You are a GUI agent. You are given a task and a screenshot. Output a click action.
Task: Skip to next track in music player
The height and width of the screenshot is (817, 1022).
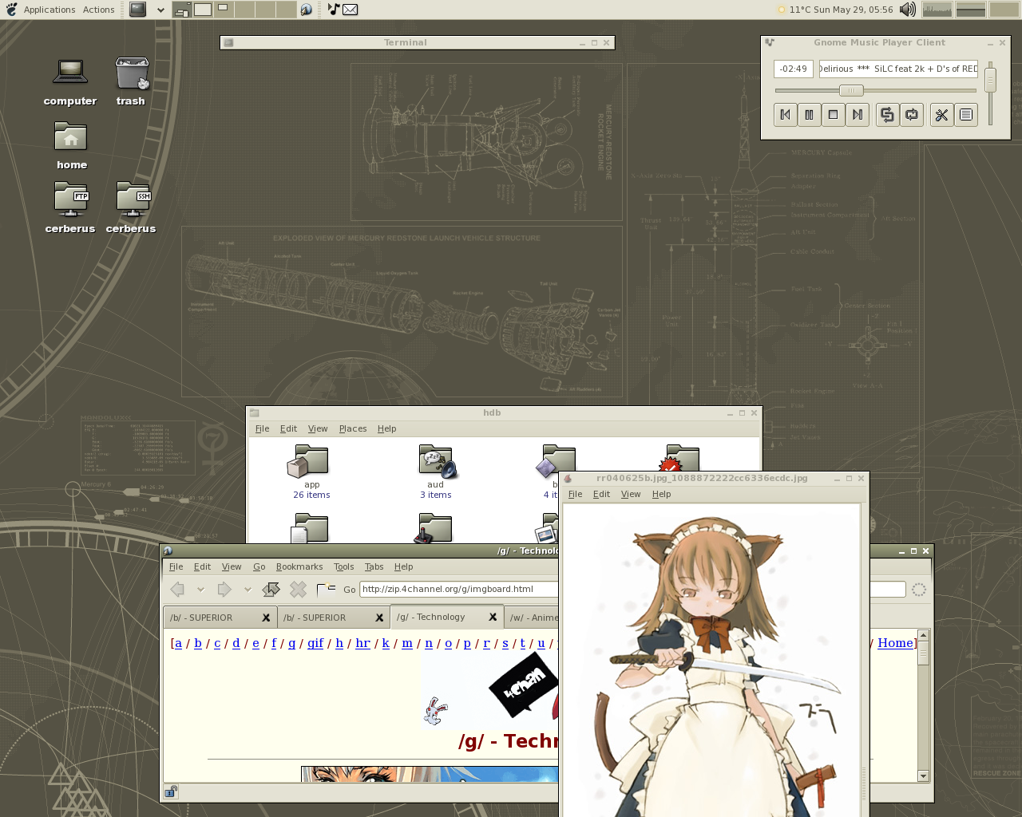point(858,115)
